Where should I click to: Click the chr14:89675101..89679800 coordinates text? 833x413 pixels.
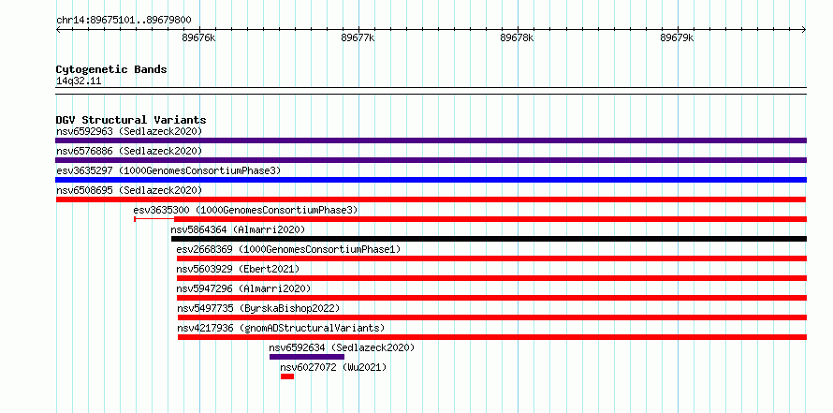pyautogui.click(x=124, y=21)
